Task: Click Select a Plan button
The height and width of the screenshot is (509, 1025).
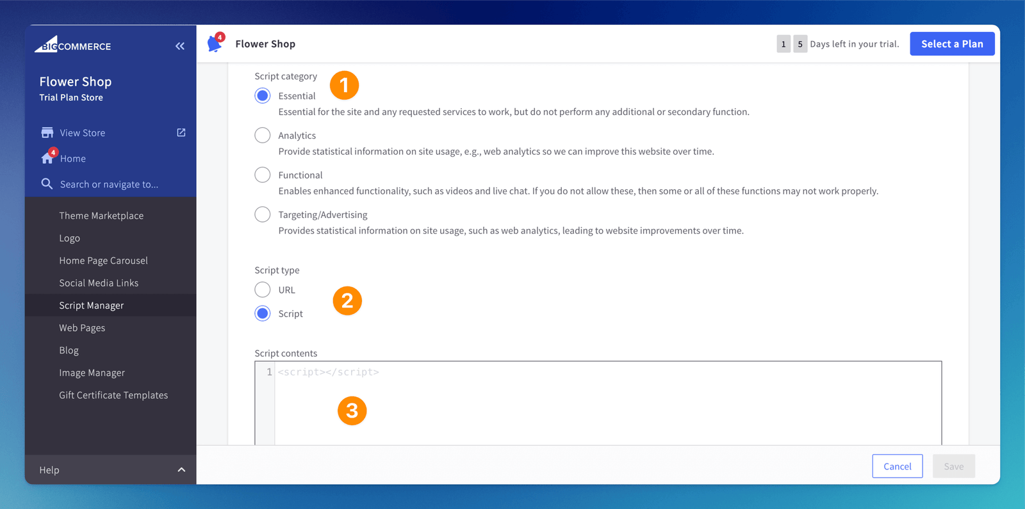Action: (x=952, y=43)
